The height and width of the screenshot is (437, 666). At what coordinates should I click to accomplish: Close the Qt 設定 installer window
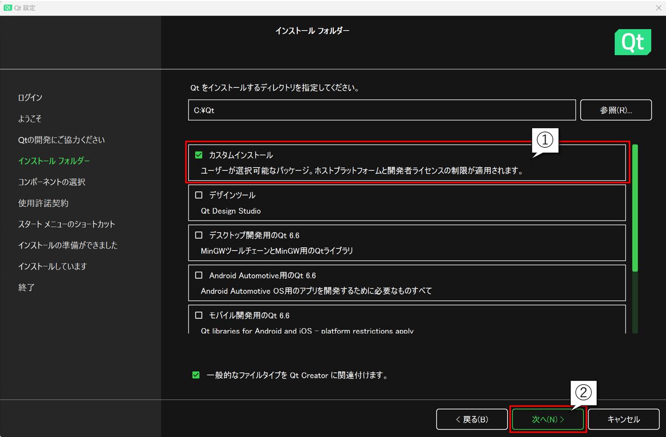(x=658, y=8)
